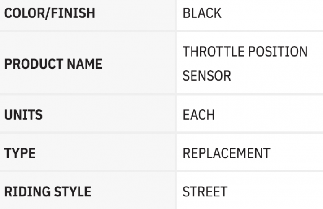This screenshot has height=209, width=323.
Task: Select the STREET riding style value
Action: click(x=205, y=192)
